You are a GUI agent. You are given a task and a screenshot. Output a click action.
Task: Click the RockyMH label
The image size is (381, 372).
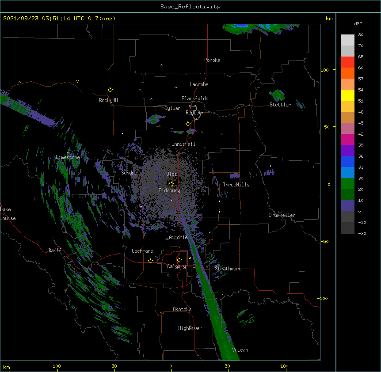click(108, 100)
